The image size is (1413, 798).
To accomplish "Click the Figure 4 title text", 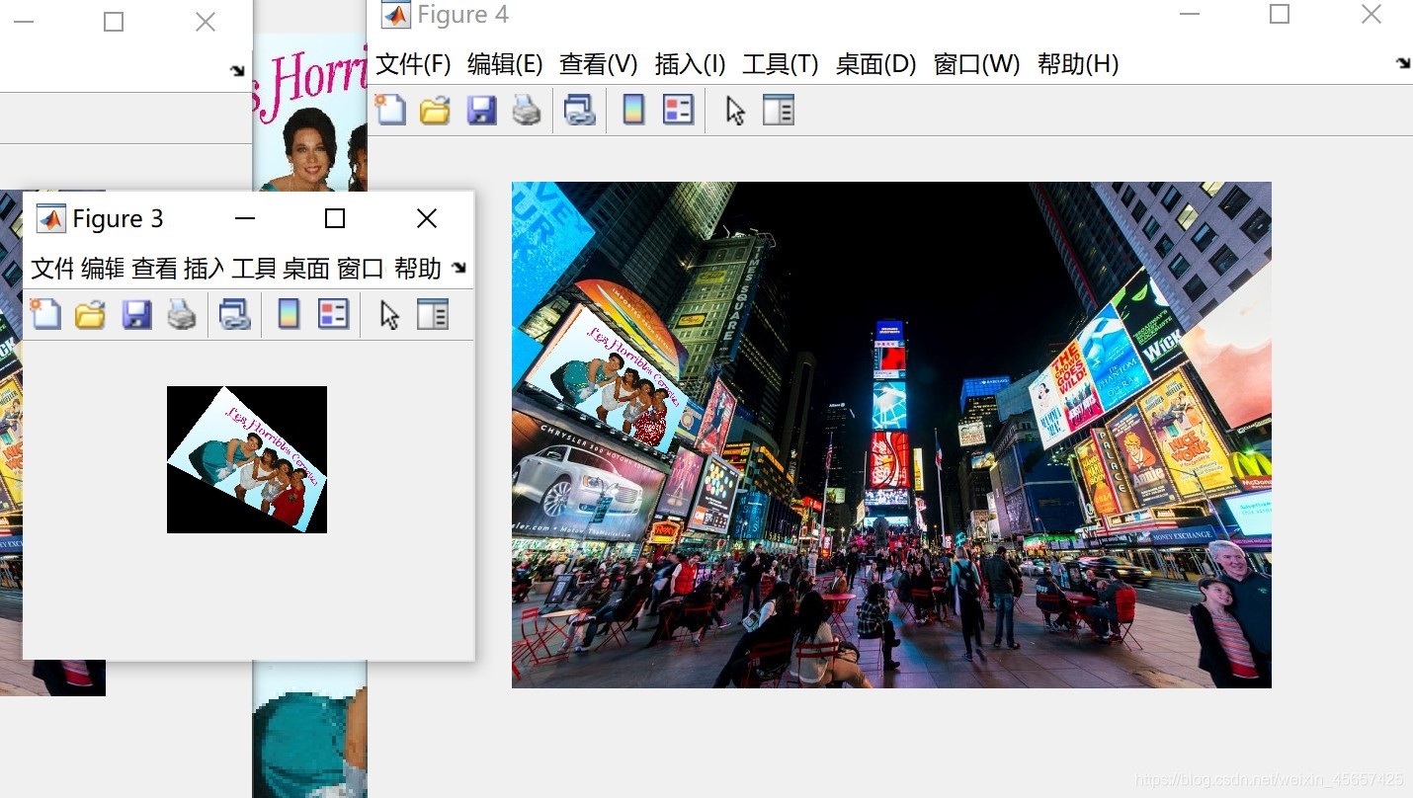I will [x=462, y=15].
